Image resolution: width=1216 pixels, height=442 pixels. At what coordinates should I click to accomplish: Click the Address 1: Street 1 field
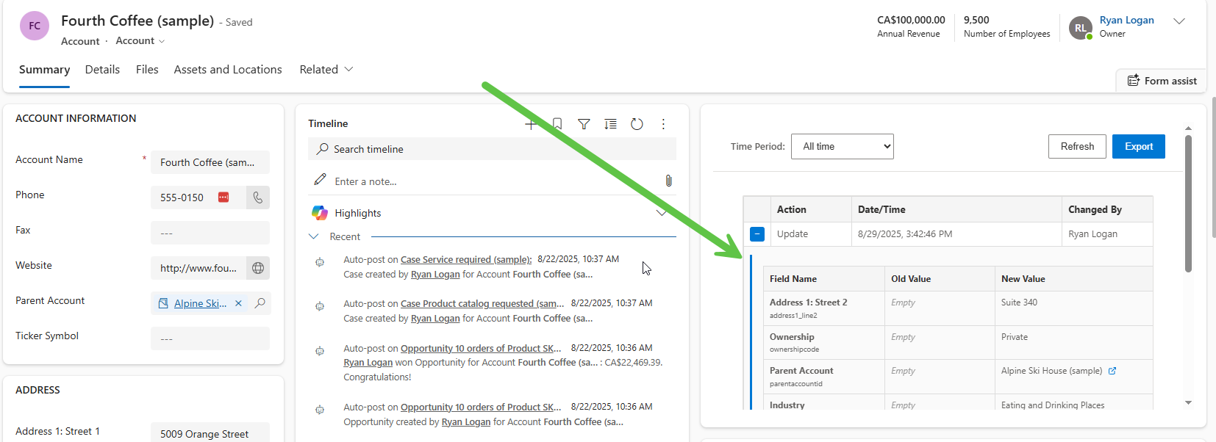(210, 432)
